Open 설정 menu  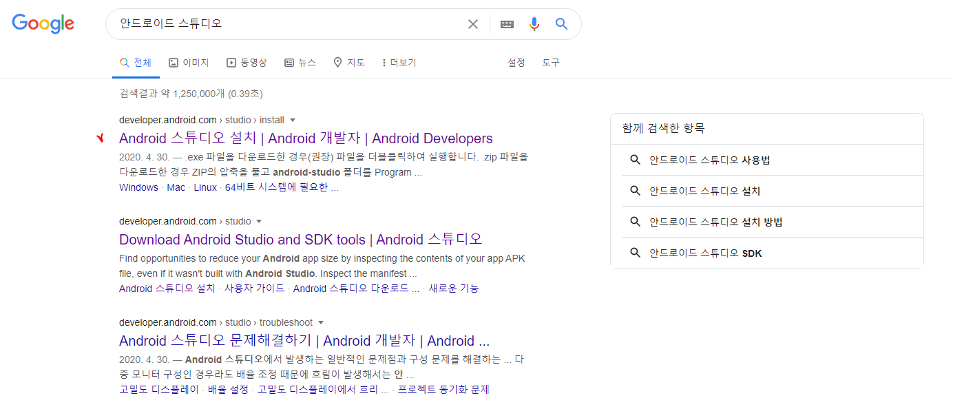click(x=516, y=63)
